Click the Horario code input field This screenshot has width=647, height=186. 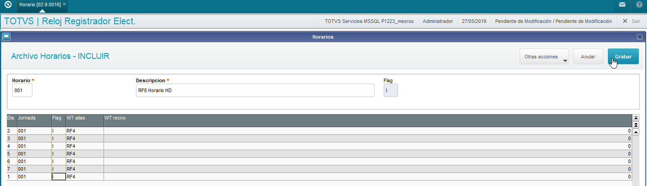[23, 90]
